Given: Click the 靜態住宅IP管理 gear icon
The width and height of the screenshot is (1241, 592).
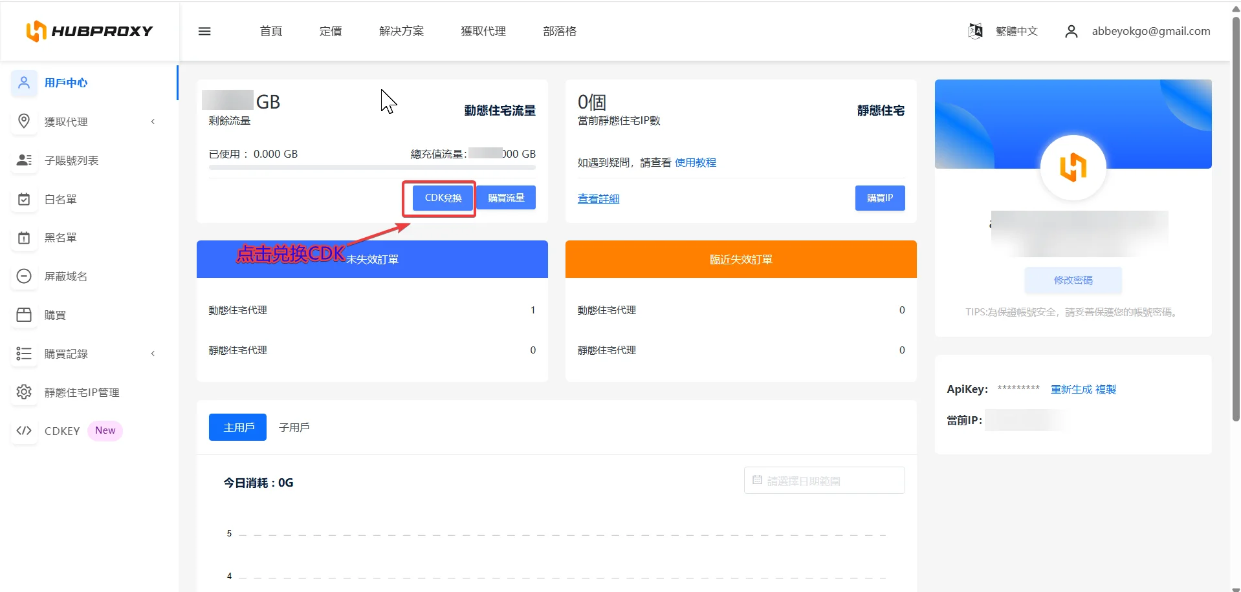Looking at the screenshot, I should point(24,392).
